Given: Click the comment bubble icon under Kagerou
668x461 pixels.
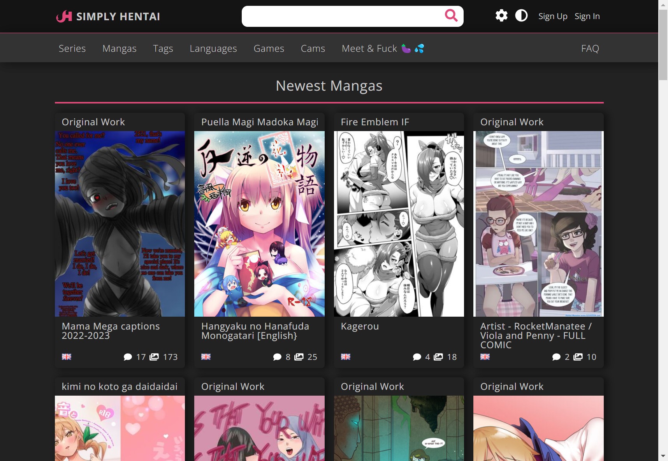Looking at the screenshot, I should [x=417, y=357].
